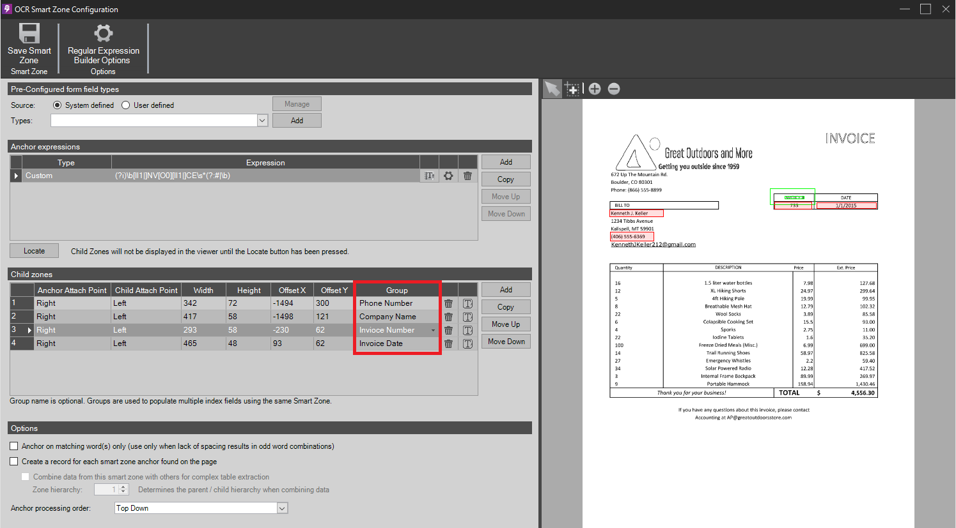Expand the Anchor processing order dropdown
The image size is (956, 528).
point(282,508)
